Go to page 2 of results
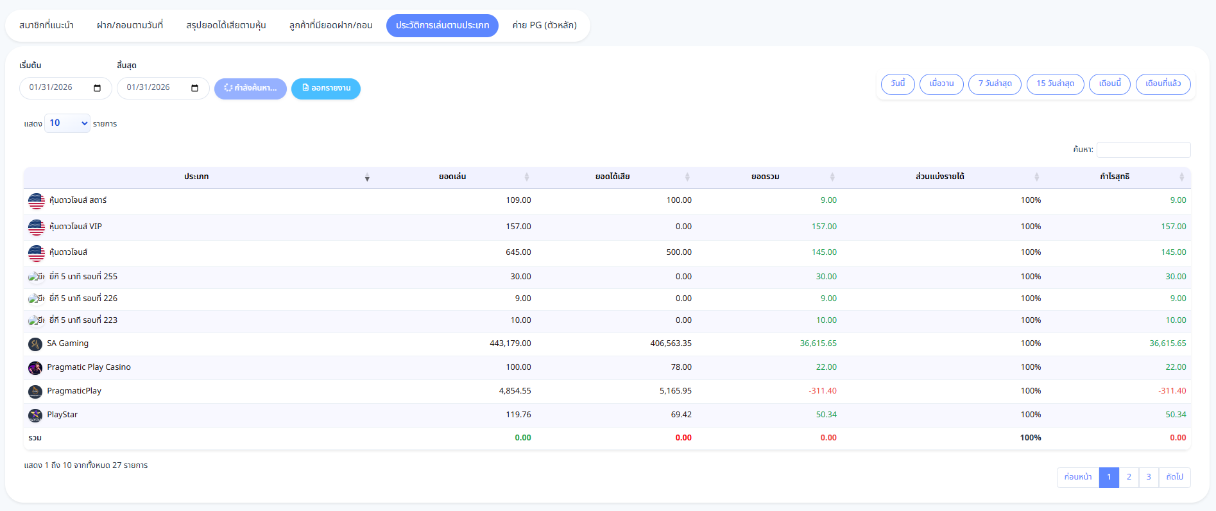 pyautogui.click(x=1129, y=477)
